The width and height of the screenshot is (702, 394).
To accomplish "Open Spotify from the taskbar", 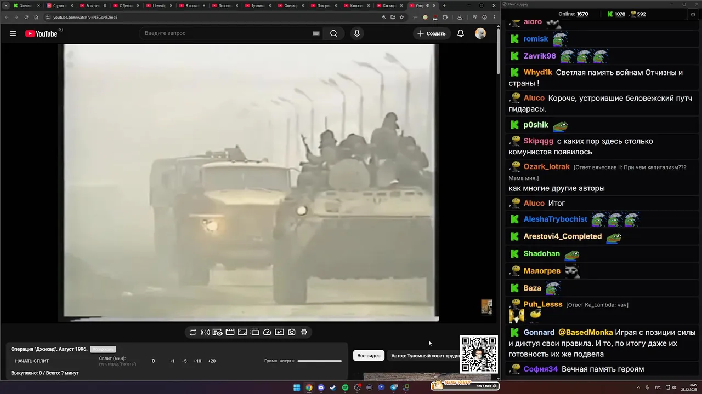I will tap(345, 387).
